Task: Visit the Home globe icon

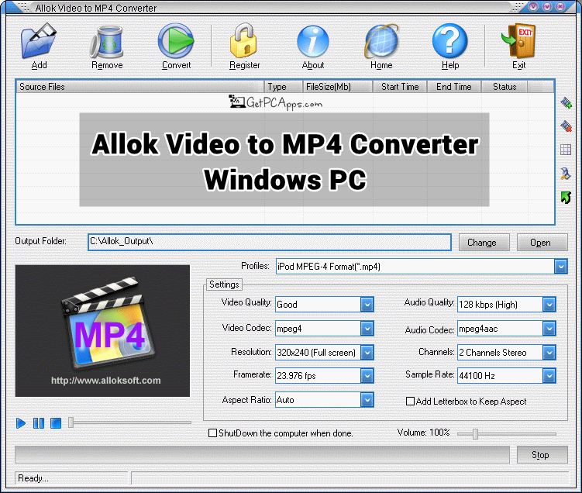Action: tap(381, 41)
